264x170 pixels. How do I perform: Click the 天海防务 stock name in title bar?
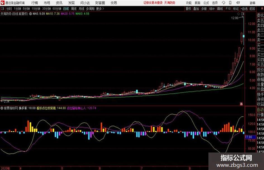tap(170, 3)
